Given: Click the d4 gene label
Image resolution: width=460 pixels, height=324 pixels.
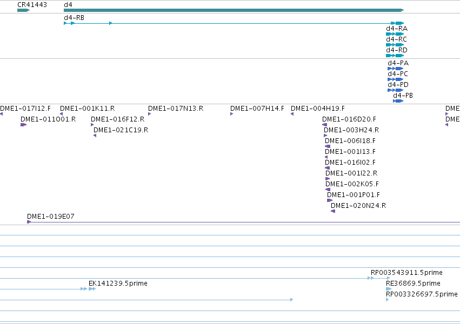Looking at the screenshot, I should pos(68,5).
